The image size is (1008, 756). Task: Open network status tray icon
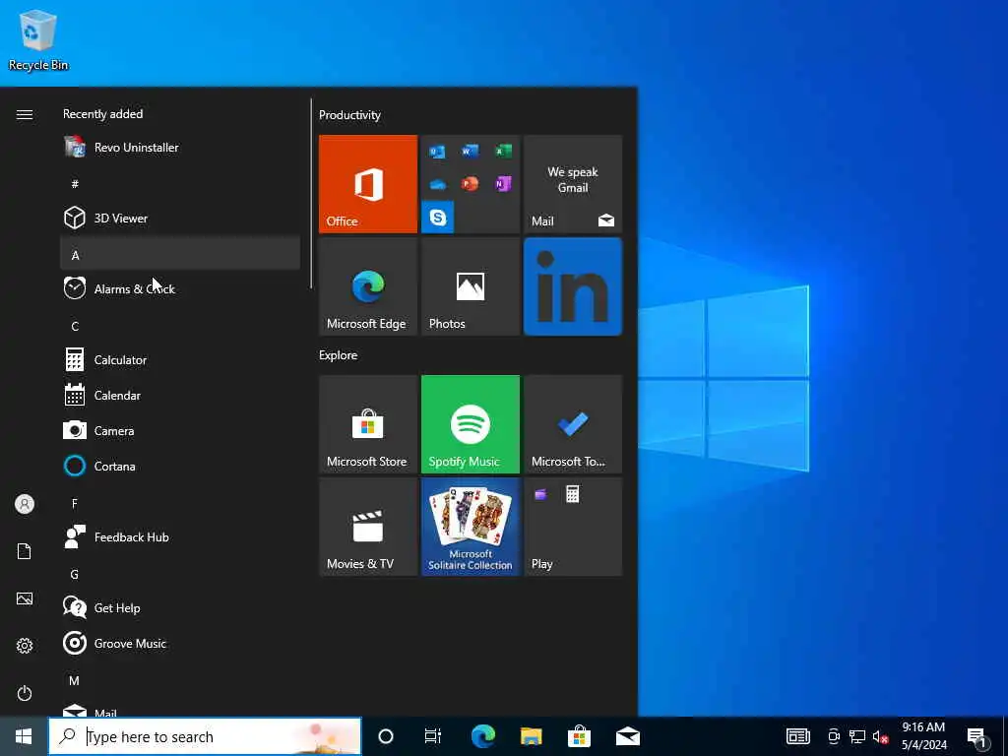click(x=857, y=736)
